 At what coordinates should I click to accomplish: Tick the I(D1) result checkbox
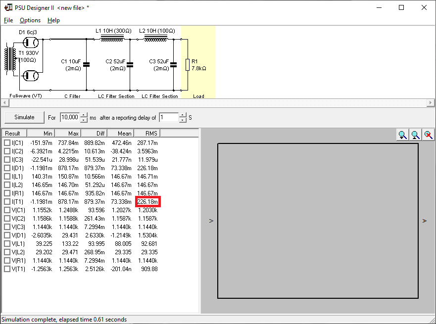click(7, 168)
